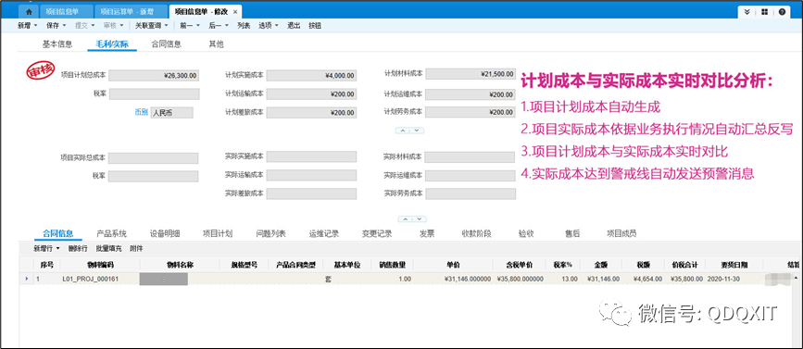Select the 2020-11-30 date cell

734,279
